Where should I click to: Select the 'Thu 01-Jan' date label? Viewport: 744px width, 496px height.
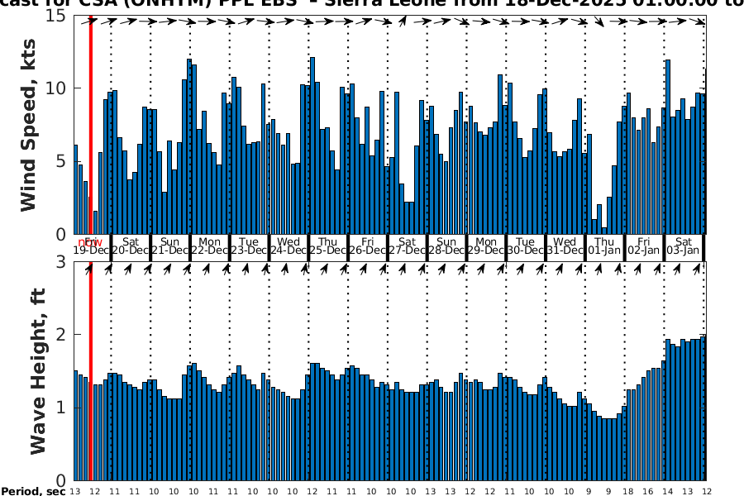605,246
